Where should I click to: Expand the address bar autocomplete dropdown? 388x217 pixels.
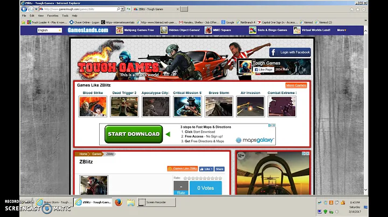[122, 9]
